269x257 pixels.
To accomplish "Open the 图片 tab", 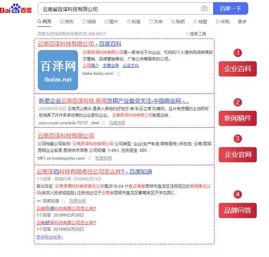I will [x=111, y=22].
